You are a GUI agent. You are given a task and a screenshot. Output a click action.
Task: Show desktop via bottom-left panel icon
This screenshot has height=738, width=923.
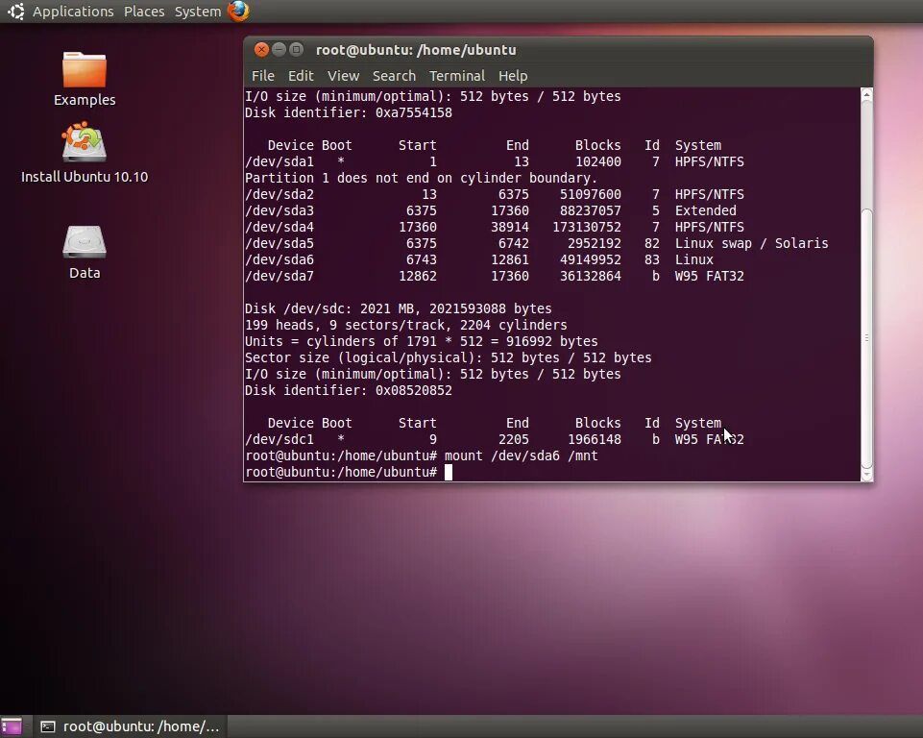point(12,726)
